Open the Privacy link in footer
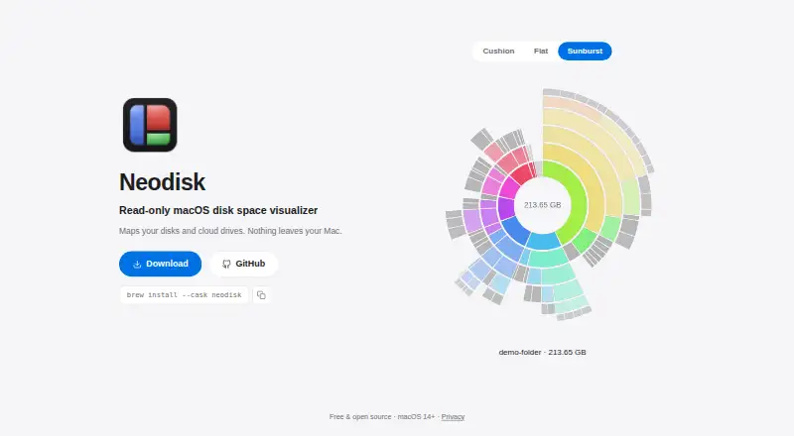The image size is (794, 436). pos(453,417)
